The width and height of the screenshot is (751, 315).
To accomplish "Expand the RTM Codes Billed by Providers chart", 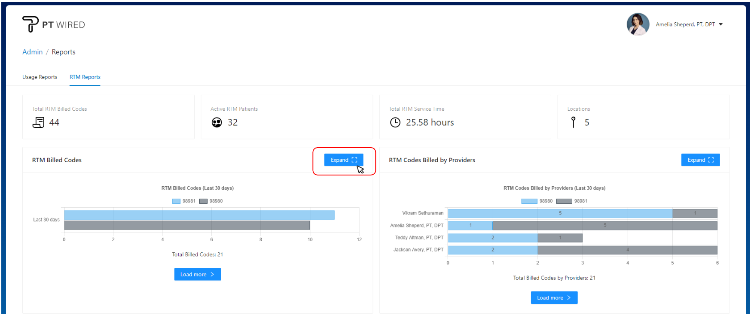I will coord(700,160).
